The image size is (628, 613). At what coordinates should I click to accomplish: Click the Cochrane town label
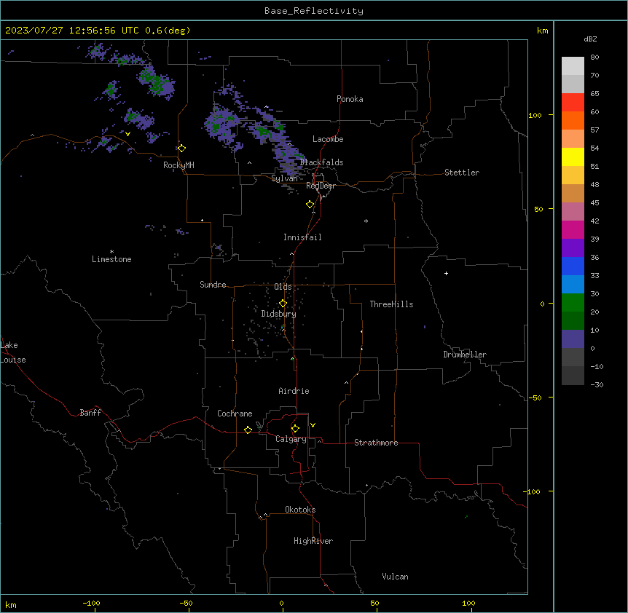tap(235, 414)
